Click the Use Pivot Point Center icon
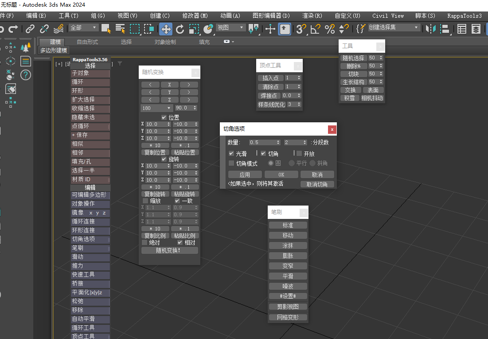Image resolution: width=488 pixels, height=339 pixels. click(x=253, y=29)
